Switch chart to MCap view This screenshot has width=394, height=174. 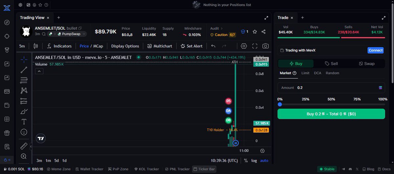click(98, 46)
